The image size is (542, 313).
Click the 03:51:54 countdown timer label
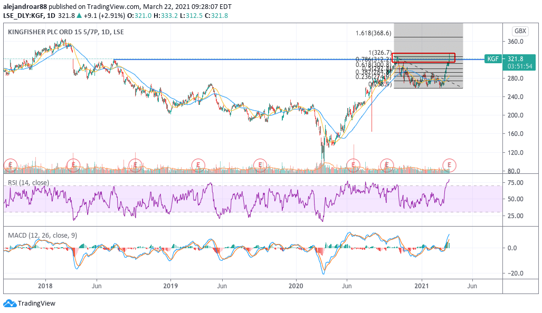[519, 66]
